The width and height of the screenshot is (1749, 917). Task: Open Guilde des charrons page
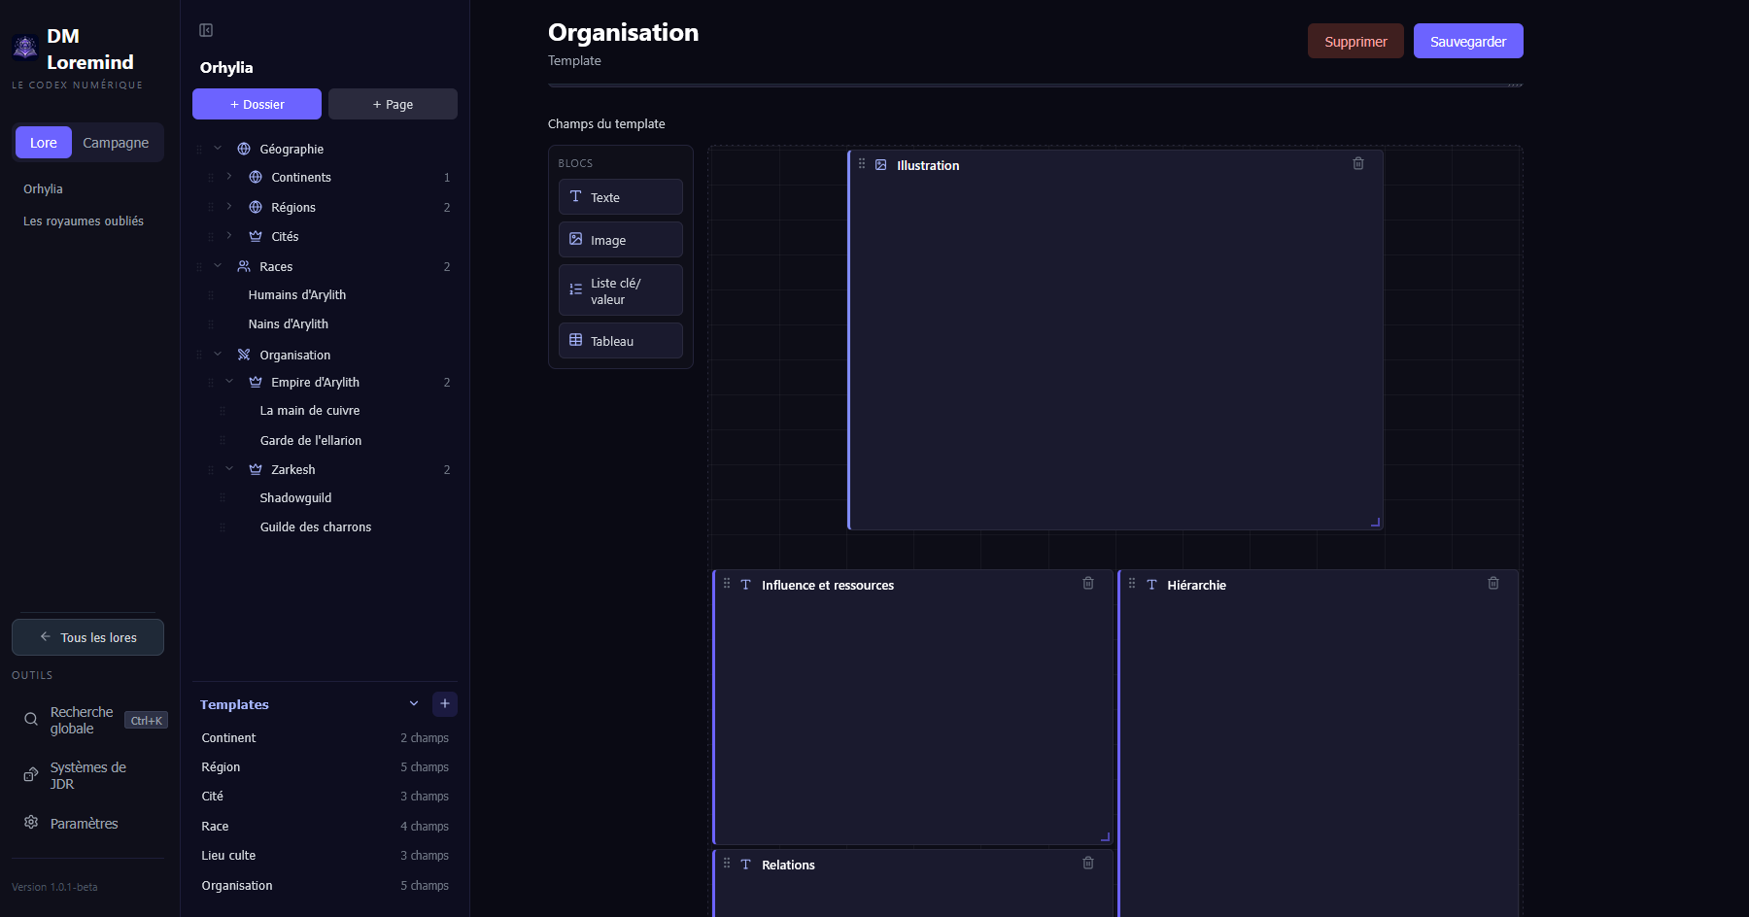click(316, 527)
